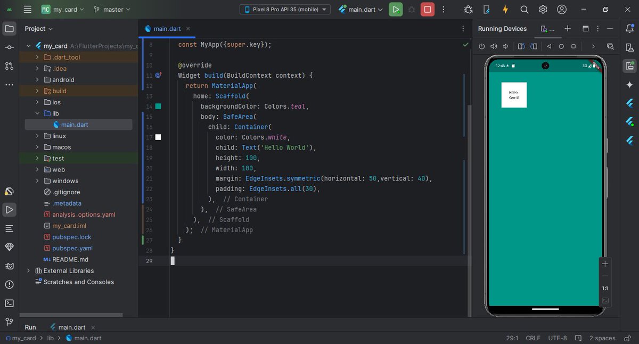Viewport: 639px width, 344px height.
Task: Open the Project tool window folder icon
Action: pos(9,29)
